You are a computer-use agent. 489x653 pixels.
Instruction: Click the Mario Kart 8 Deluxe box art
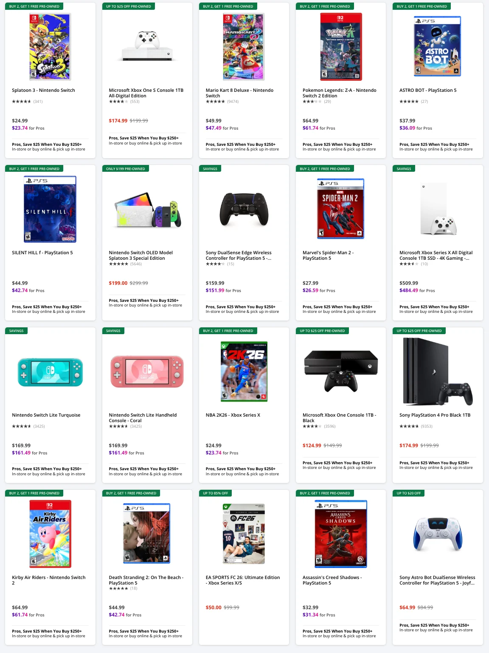243,47
